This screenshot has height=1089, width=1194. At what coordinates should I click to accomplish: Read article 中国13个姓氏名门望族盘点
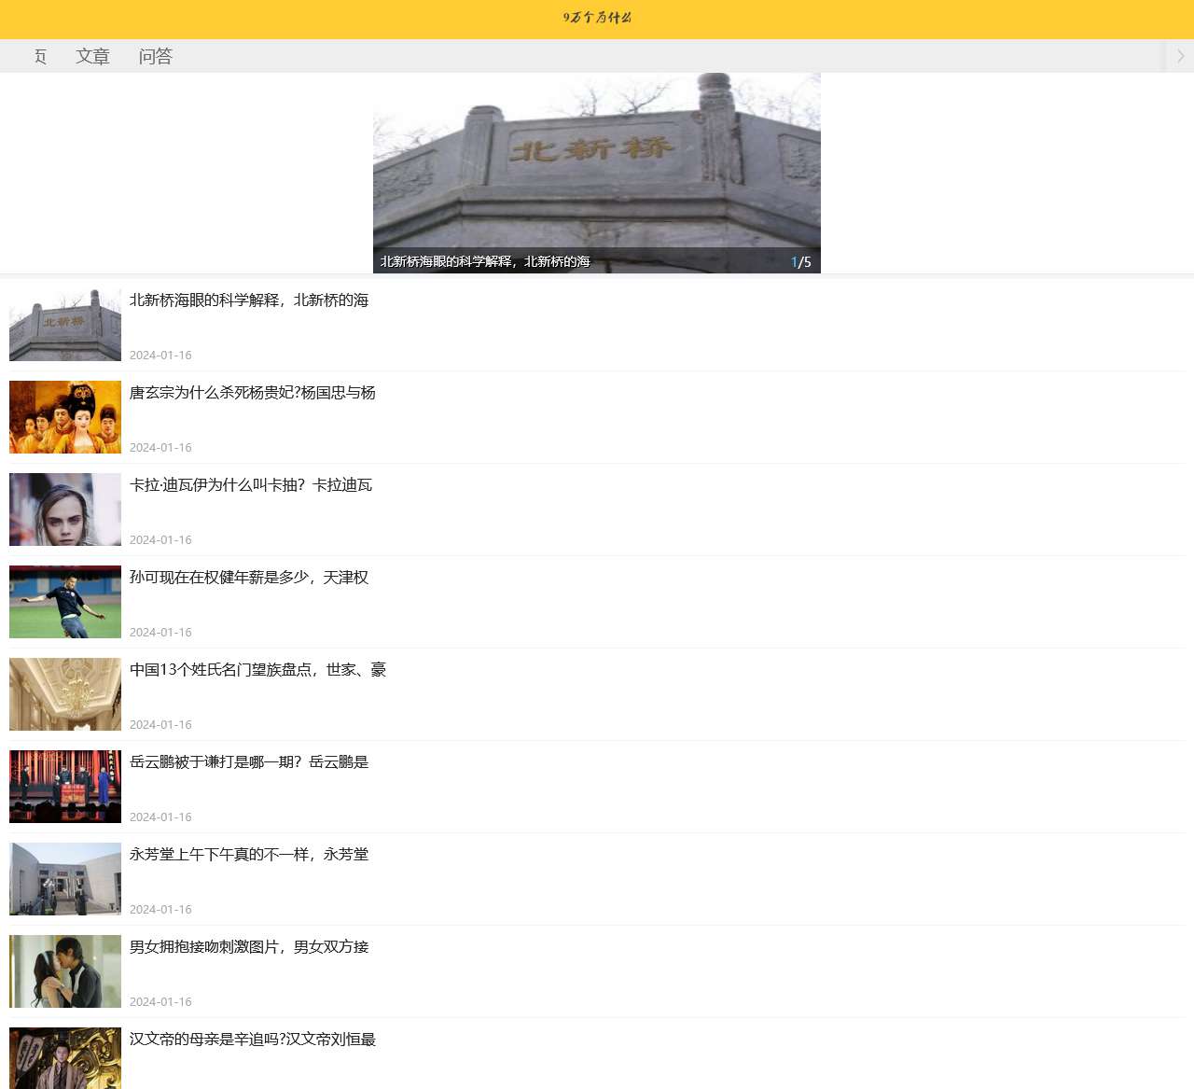[257, 670]
